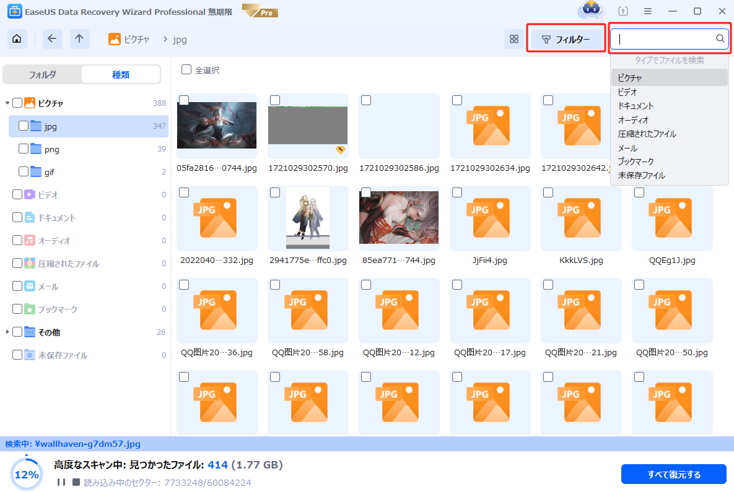
Task: Select checkbox for 05fa2816 jpg thumbnail
Action: [184, 100]
